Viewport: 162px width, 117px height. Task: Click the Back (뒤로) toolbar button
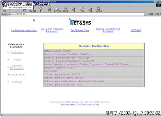pos(5,11)
